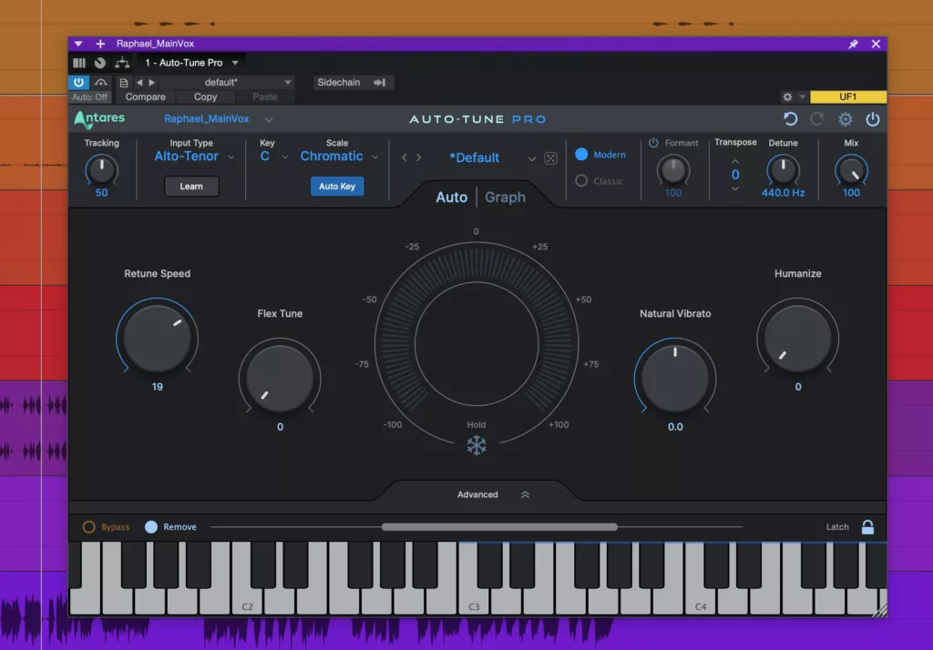Open Auto-Tune settings gear icon
The height and width of the screenshot is (650, 933).
pyautogui.click(x=846, y=119)
